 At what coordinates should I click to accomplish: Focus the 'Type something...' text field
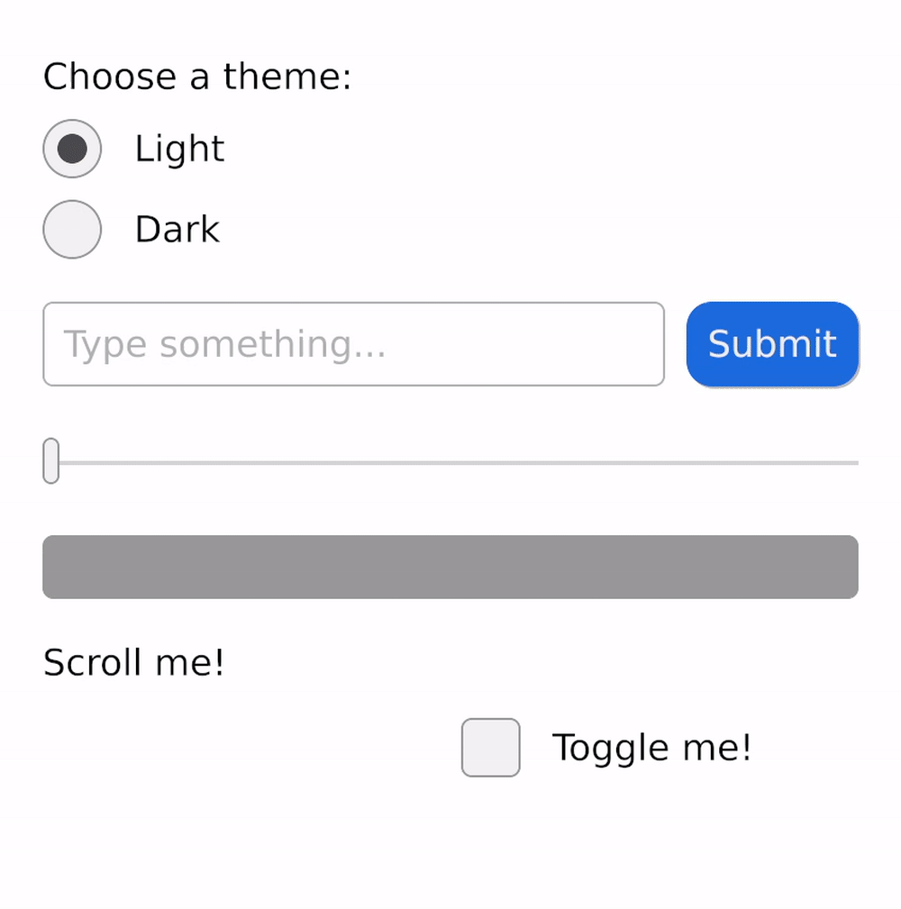tap(353, 344)
